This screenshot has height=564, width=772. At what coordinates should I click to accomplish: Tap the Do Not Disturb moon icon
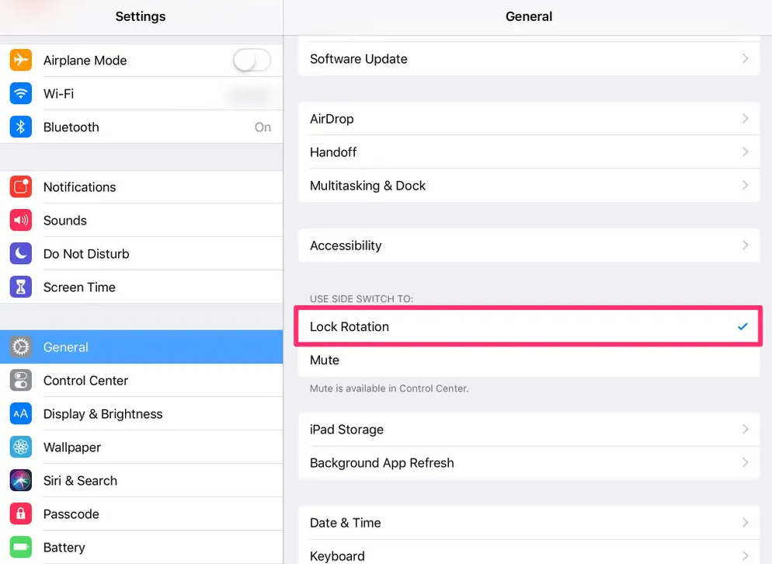click(21, 254)
